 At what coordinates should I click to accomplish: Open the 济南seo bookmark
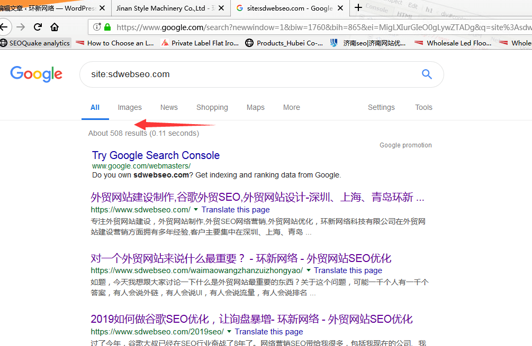(368, 43)
